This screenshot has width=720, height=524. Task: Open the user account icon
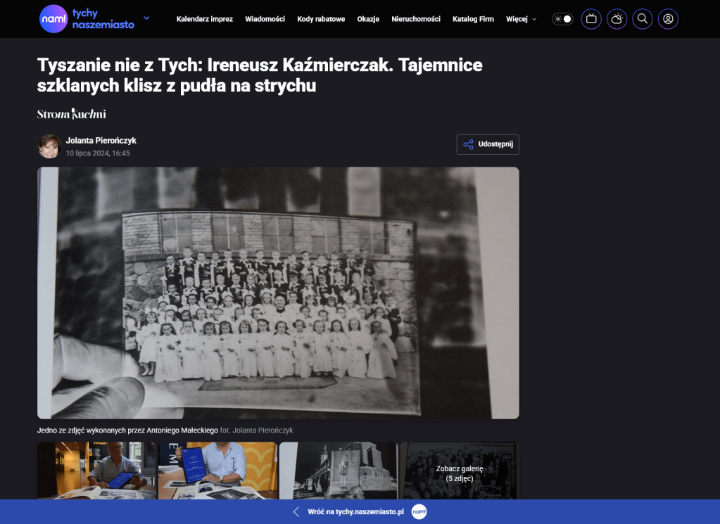click(668, 19)
